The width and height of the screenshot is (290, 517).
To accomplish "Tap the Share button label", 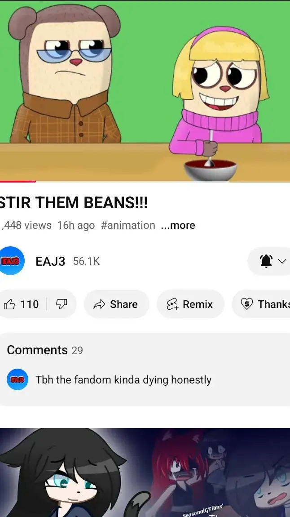I will point(124,304).
